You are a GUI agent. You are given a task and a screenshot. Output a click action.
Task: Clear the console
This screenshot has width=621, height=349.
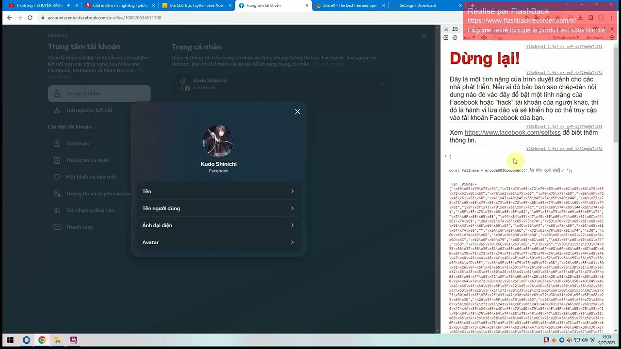point(455,37)
